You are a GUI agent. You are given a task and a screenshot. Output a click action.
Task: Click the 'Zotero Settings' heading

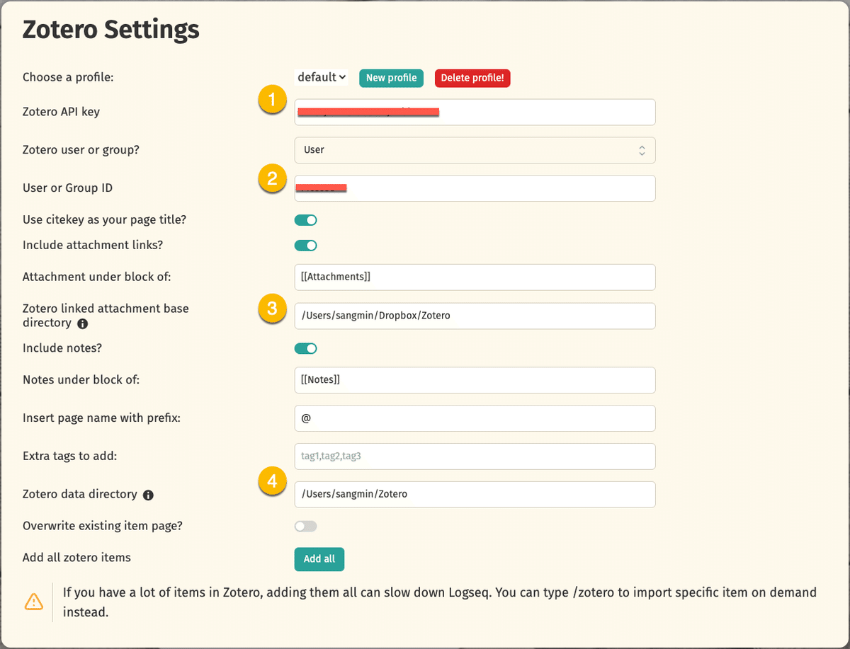coord(111,30)
